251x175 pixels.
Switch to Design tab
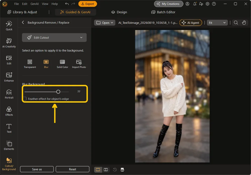(119, 12)
